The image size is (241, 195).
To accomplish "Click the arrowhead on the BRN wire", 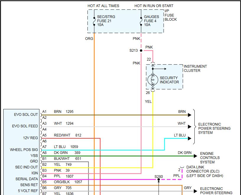I will [x=189, y=115].
